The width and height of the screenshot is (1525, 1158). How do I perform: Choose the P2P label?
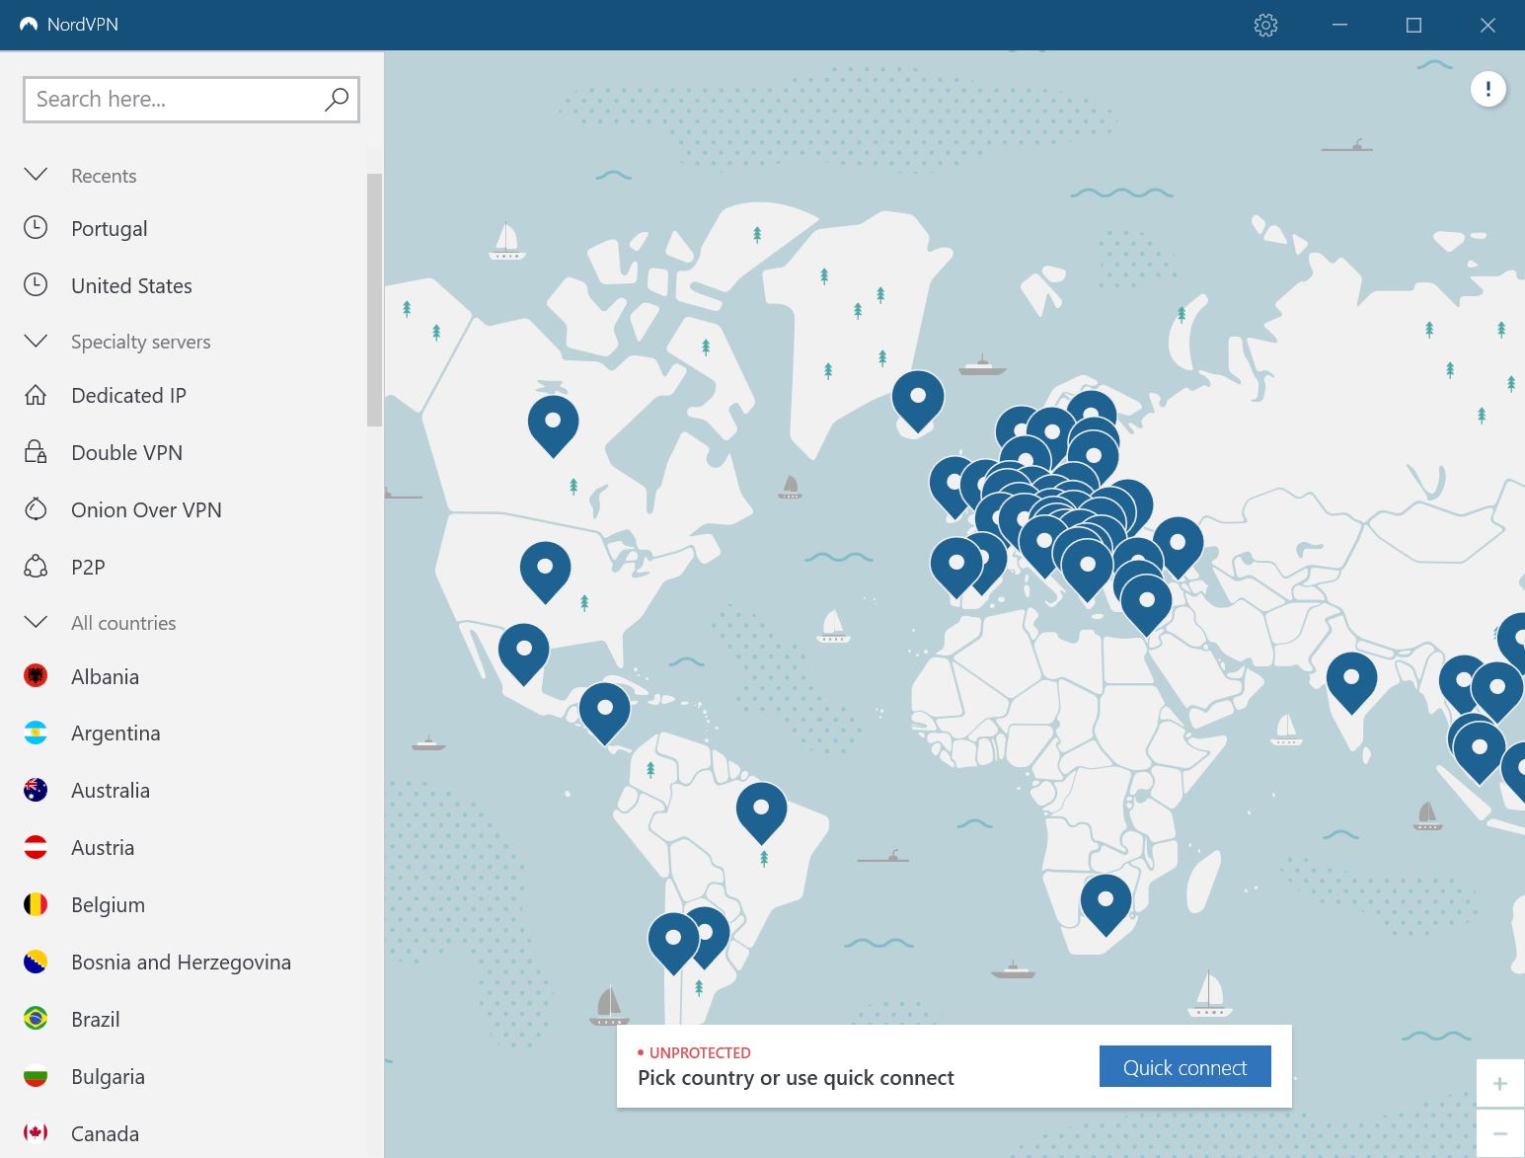88,568
